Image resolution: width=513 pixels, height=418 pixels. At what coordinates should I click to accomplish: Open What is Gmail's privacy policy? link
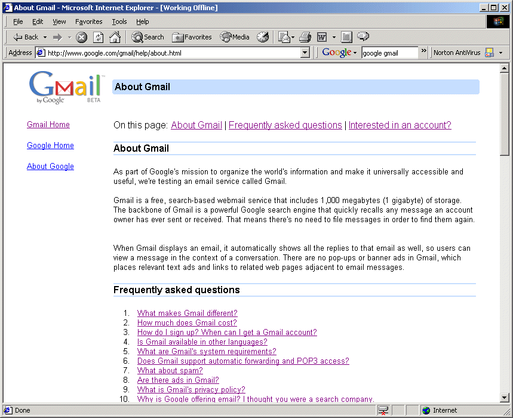click(191, 389)
